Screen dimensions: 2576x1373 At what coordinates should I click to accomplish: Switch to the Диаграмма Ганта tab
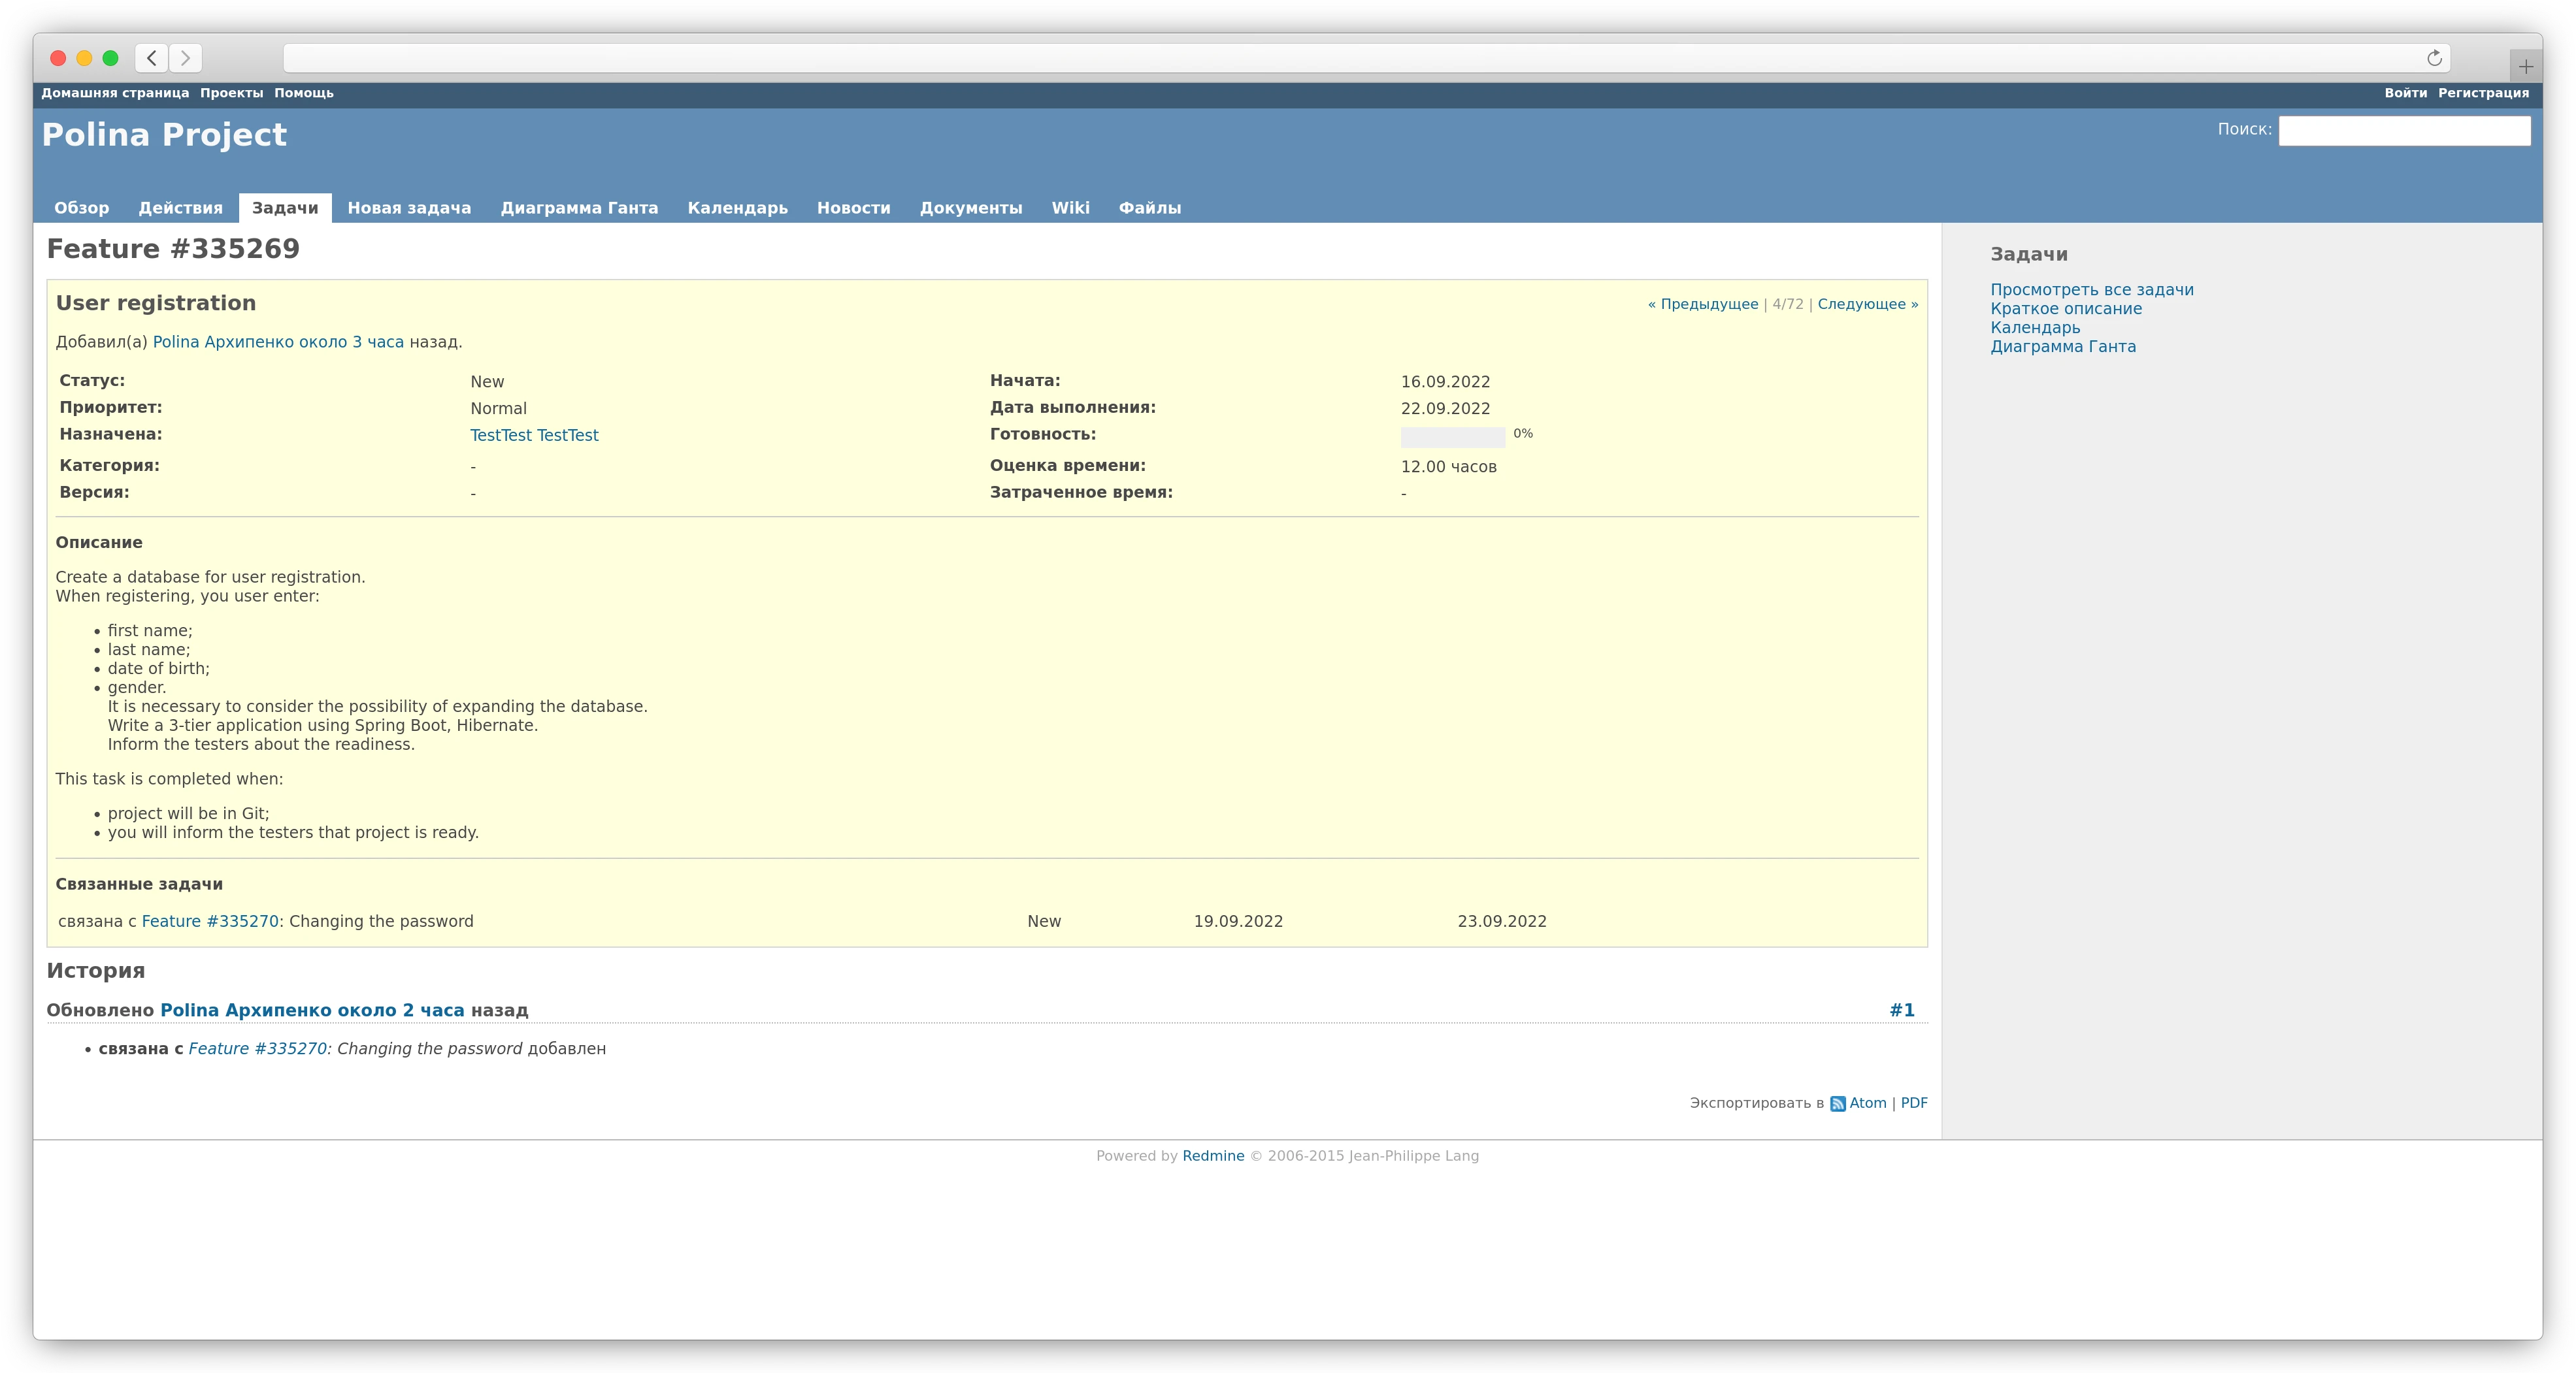[x=579, y=208]
